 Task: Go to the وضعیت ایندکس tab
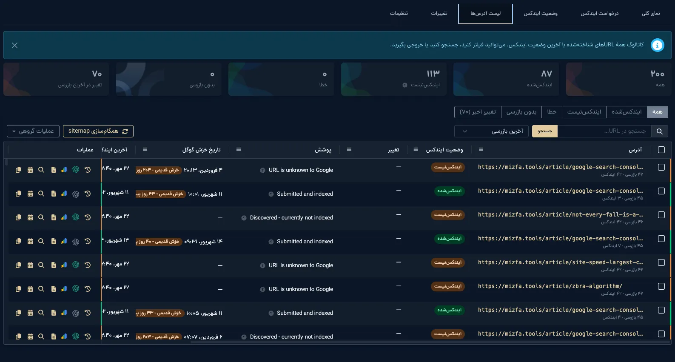[x=541, y=13]
